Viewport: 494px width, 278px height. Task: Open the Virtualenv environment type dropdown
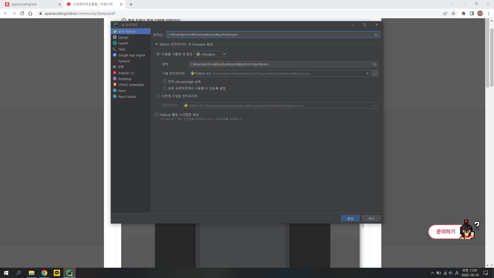tap(211, 54)
